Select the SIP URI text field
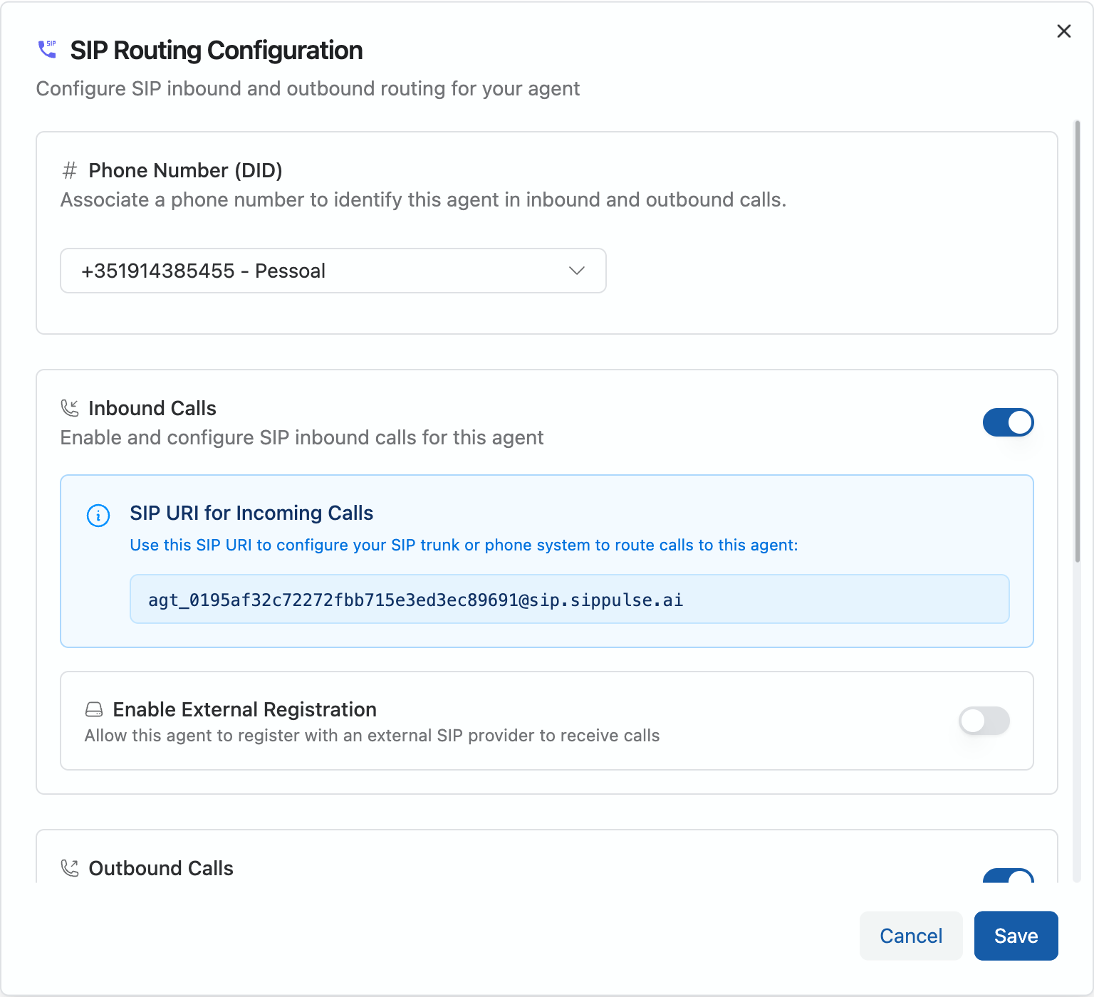 (569, 599)
